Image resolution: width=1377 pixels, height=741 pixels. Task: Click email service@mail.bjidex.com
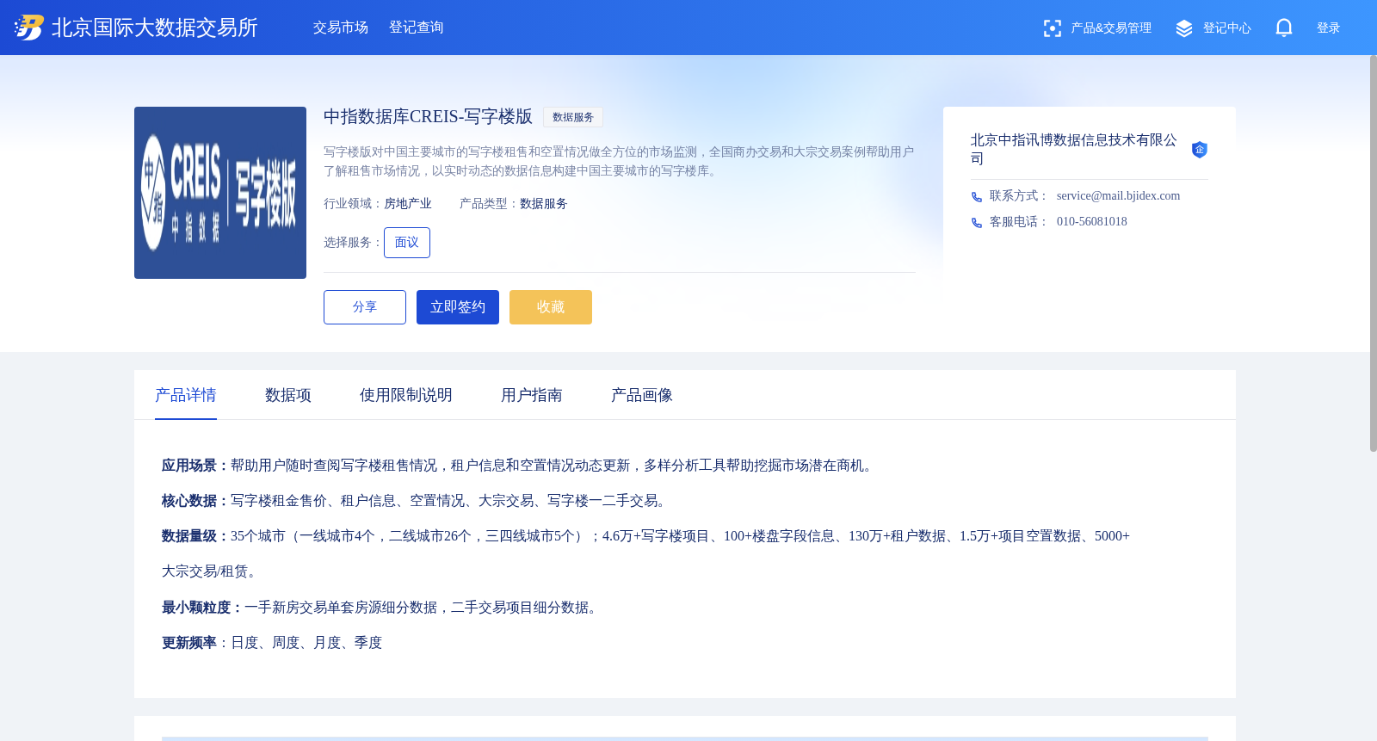click(x=1119, y=196)
